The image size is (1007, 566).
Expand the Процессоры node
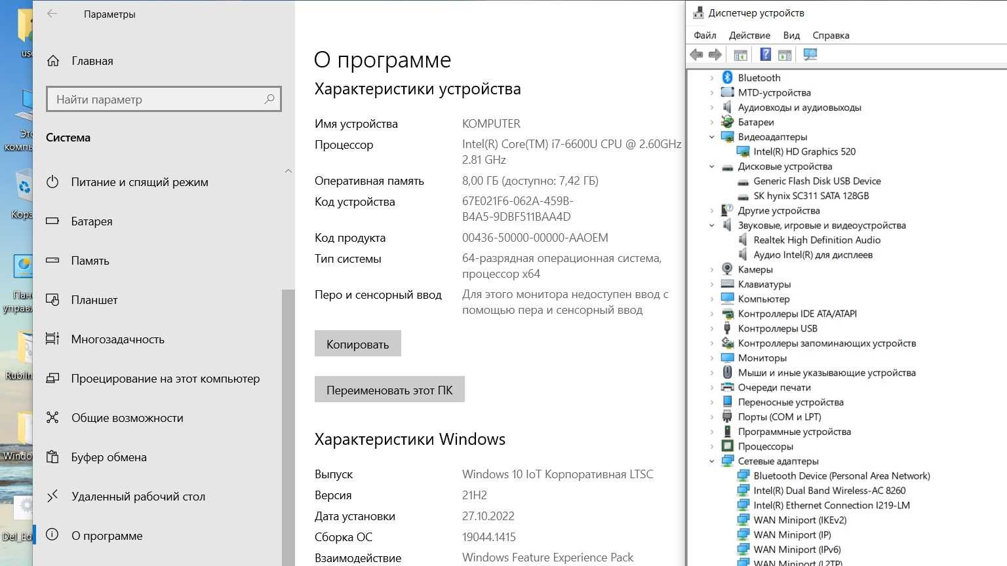click(712, 446)
